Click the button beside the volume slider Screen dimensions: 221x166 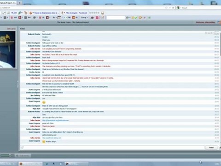coord(23,155)
